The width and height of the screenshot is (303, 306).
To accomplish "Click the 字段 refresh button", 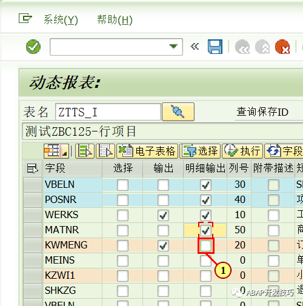I will tap(284, 151).
